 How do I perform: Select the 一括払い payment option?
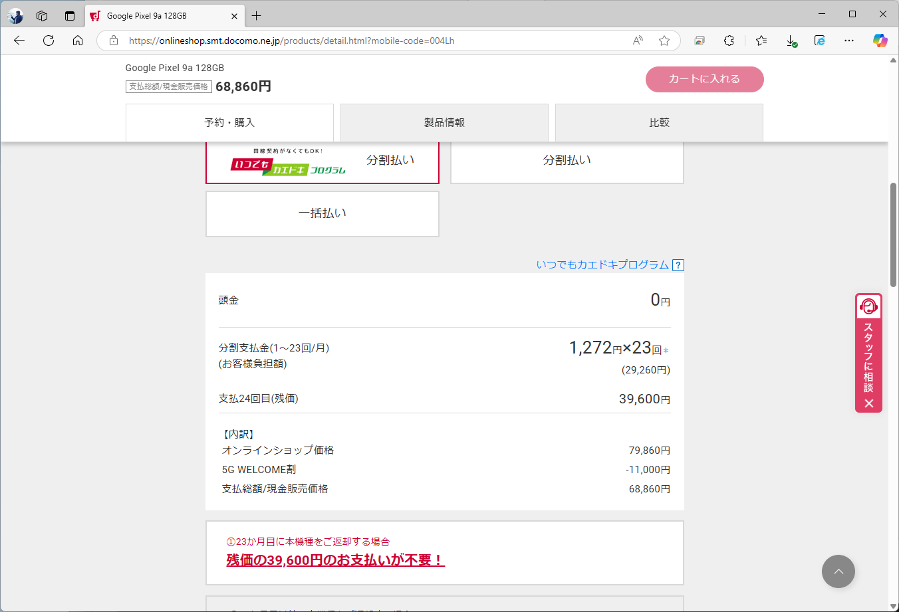click(x=322, y=214)
